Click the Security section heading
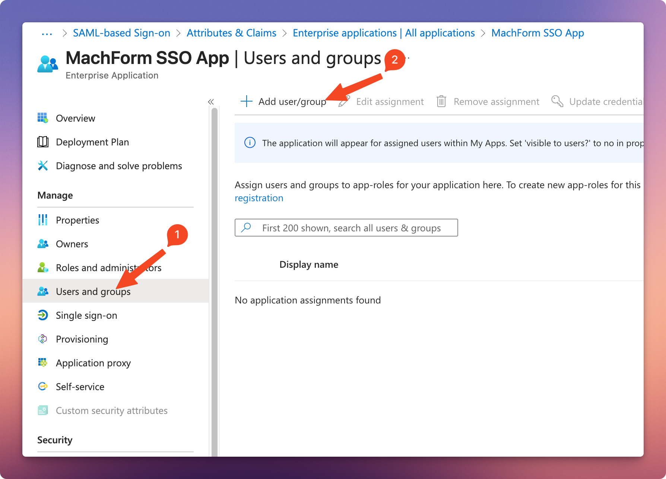This screenshot has height=479, width=666. click(x=55, y=440)
